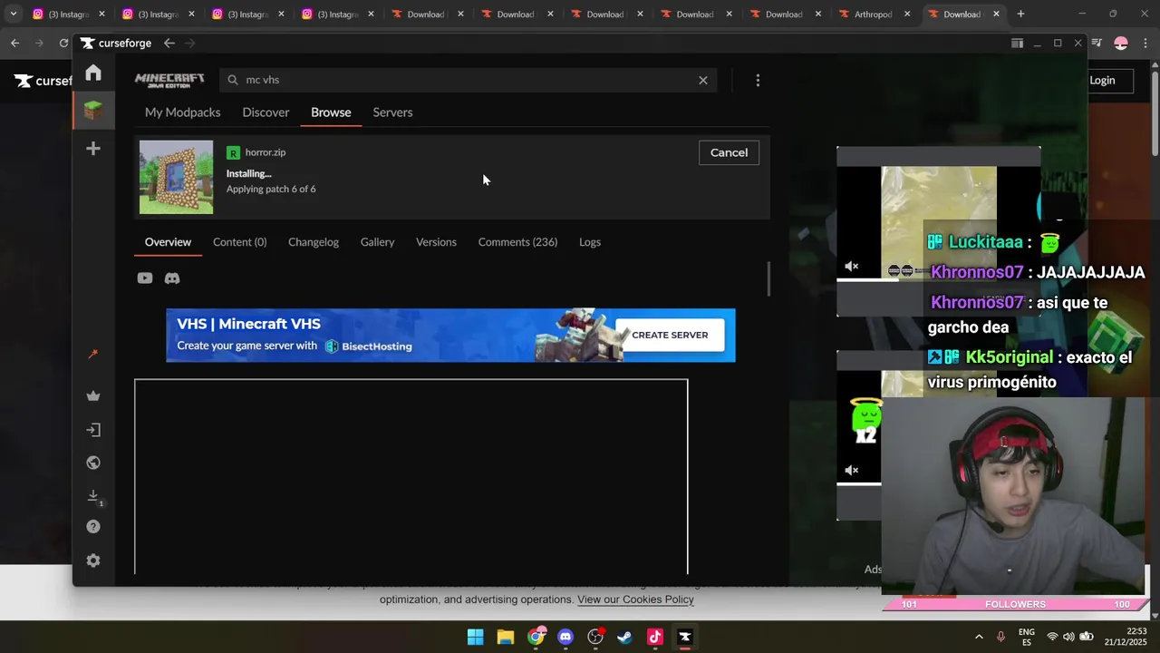Open the downloads icon with badge 1
Viewport: 1160px width, 653px height.
coord(93,496)
